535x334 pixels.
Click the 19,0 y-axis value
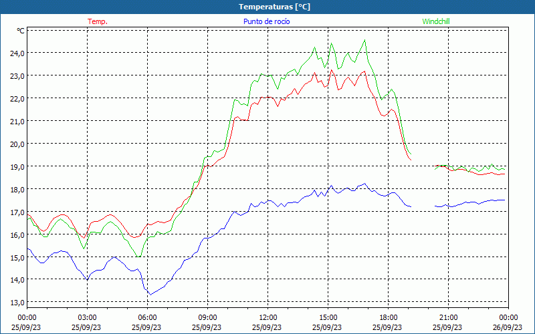point(17,166)
